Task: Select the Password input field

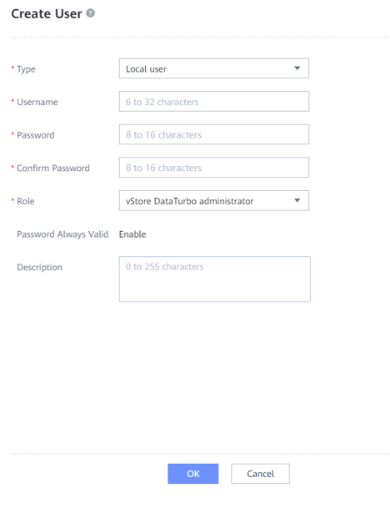Action: [x=214, y=134]
